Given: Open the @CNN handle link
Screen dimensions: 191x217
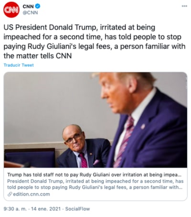Looking at the screenshot, I should pos(30,13).
